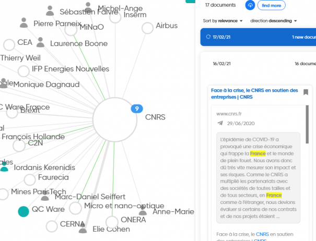Select the Inserm node circle
316x241 pixels.
pos(115,17)
